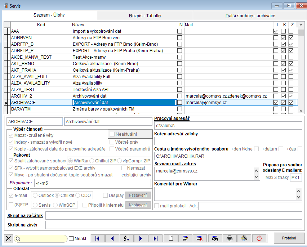This screenshot has width=307, height=247.
Task: Toggle the I checkbox for the AAA row
Action: (276, 31)
